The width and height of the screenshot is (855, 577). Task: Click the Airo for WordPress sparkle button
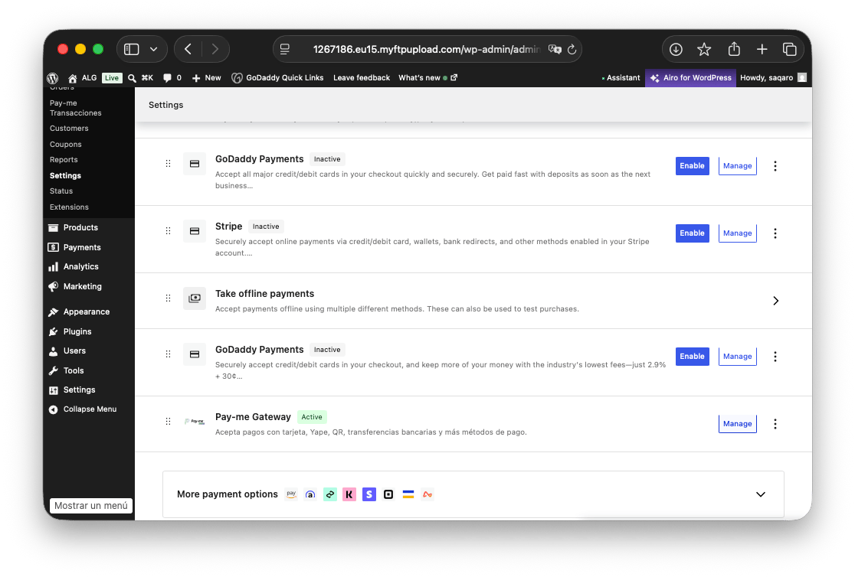pos(690,78)
